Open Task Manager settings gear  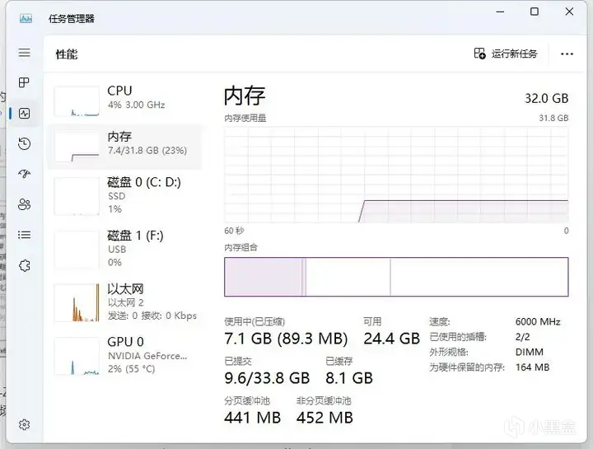25,424
